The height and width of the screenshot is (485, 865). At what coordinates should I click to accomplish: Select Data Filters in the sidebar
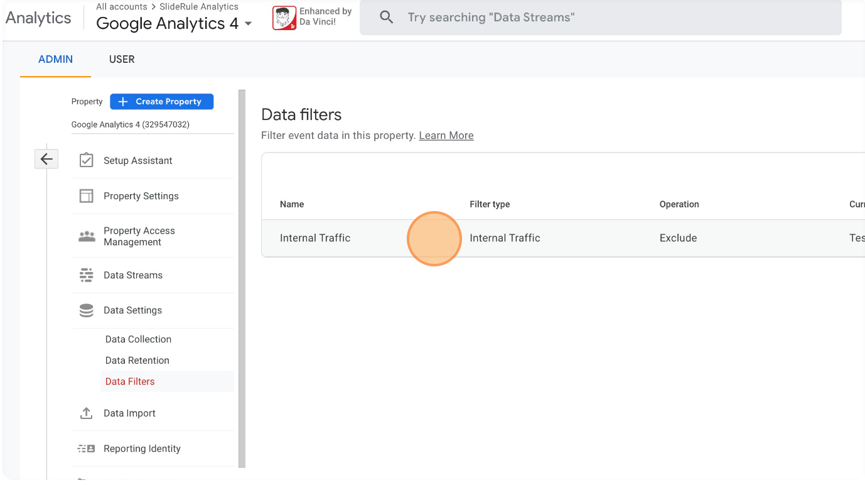point(130,381)
